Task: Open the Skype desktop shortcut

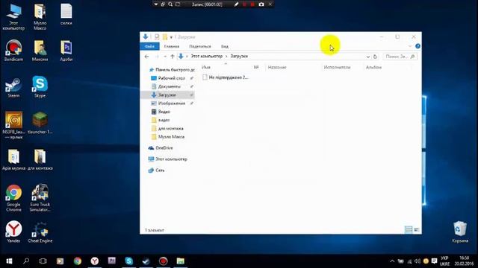Action: click(x=40, y=87)
